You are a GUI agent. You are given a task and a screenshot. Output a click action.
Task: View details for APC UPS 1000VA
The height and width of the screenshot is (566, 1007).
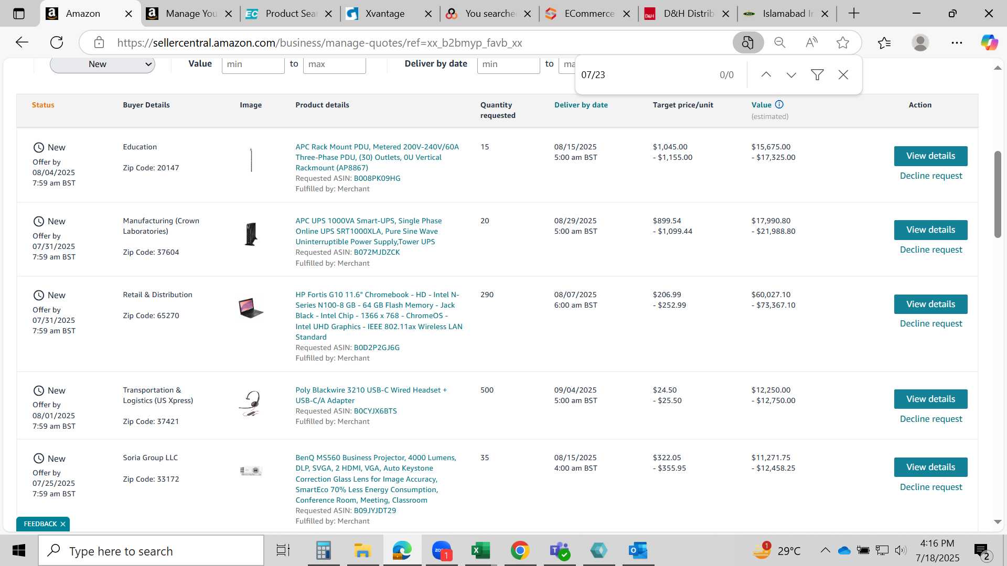pyautogui.click(x=930, y=230)
